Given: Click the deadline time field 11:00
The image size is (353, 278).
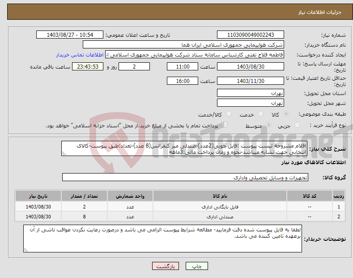Looking at the screenshot, I should (x=183, y=66).
